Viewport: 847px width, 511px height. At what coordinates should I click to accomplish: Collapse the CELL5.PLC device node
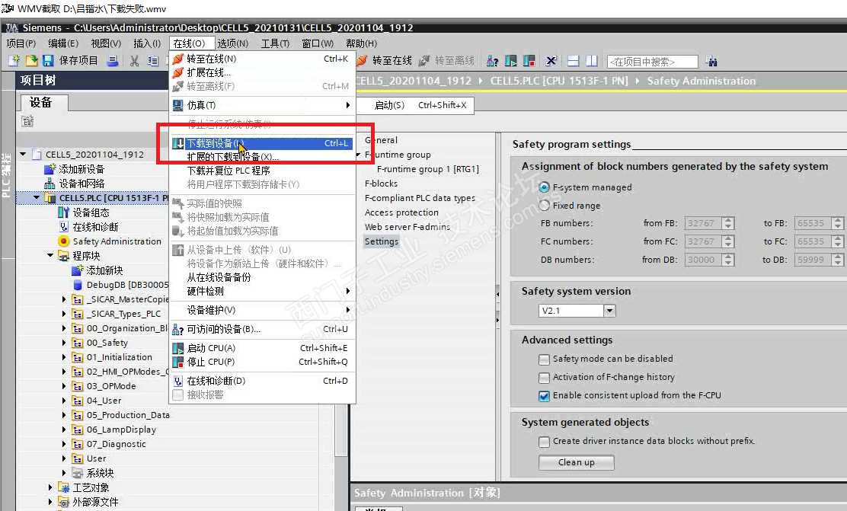[37, 198]
